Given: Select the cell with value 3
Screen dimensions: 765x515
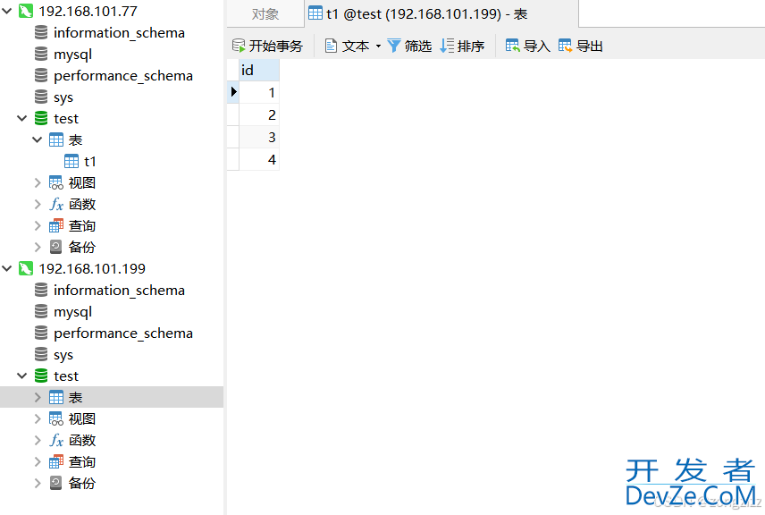Looking at the screenshot, I should click(259, 137).
